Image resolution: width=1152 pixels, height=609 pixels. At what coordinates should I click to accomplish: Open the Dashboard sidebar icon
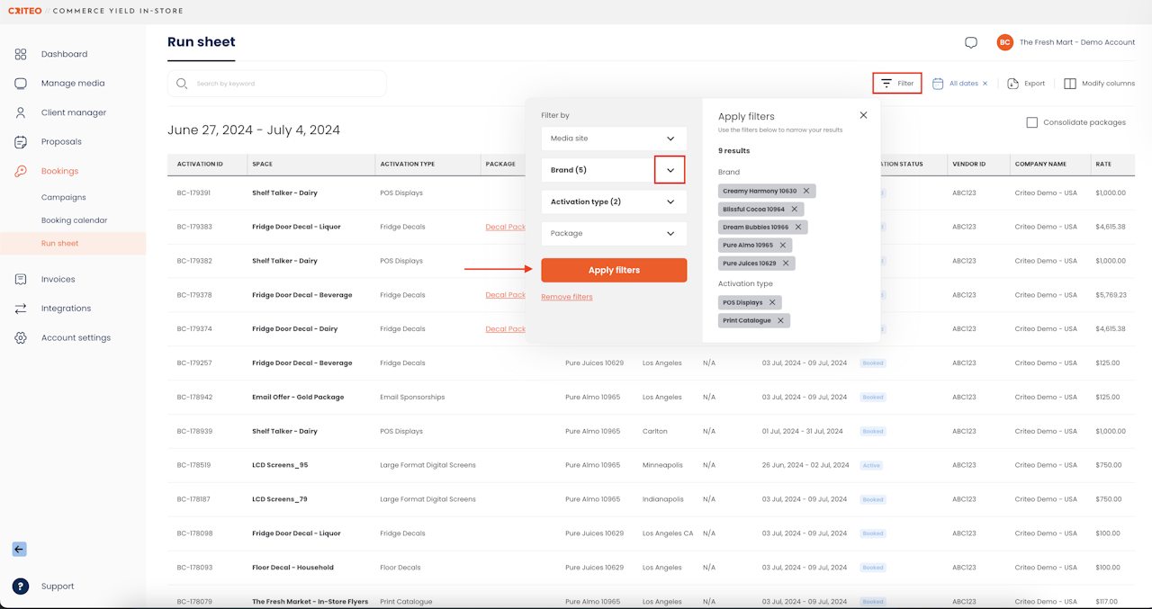pos(21,54)
